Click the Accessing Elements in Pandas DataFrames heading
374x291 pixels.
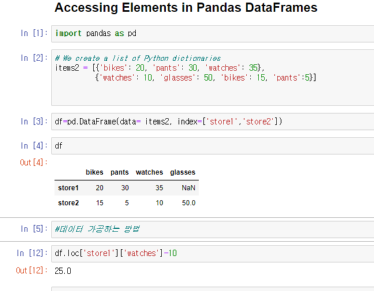click(186, 8)
